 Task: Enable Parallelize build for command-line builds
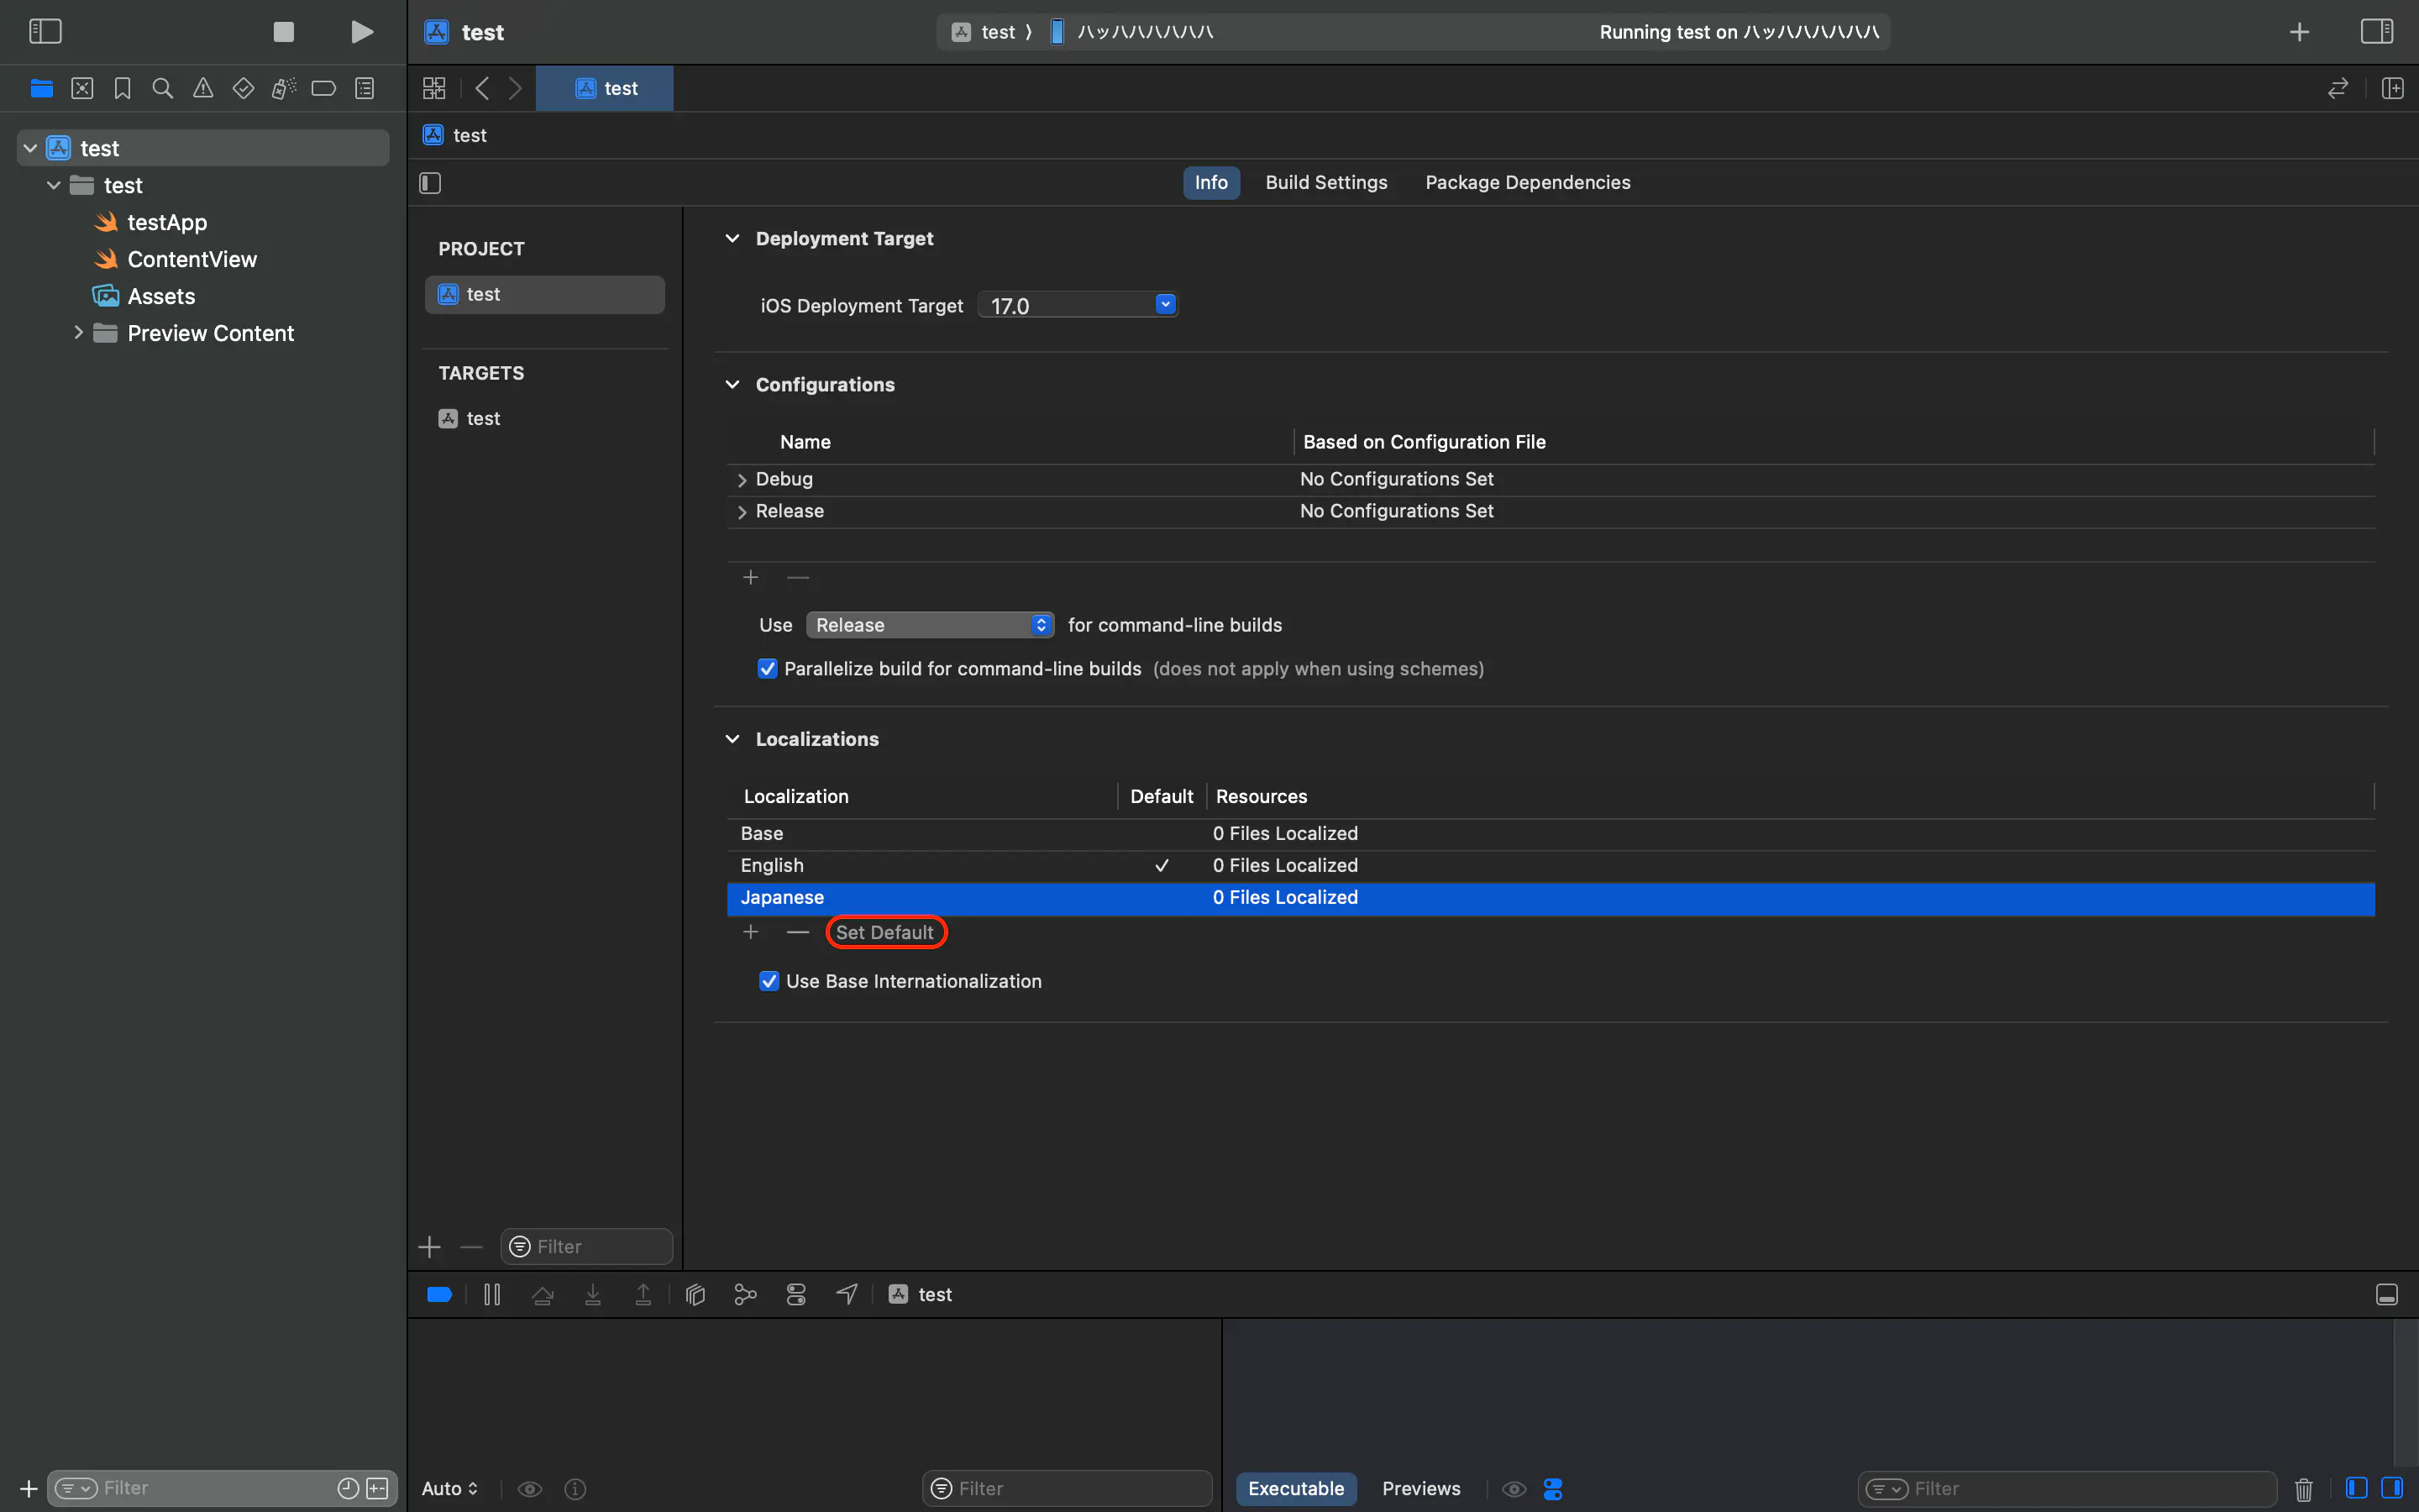pyautogui.click(x=768, y=669)
